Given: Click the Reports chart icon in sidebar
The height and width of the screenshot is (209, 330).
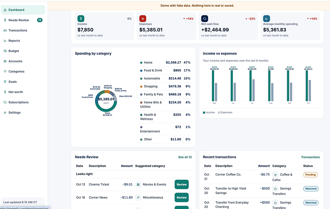Looking at the screenshot, I should pyautogui.click(x=5, y=41).
